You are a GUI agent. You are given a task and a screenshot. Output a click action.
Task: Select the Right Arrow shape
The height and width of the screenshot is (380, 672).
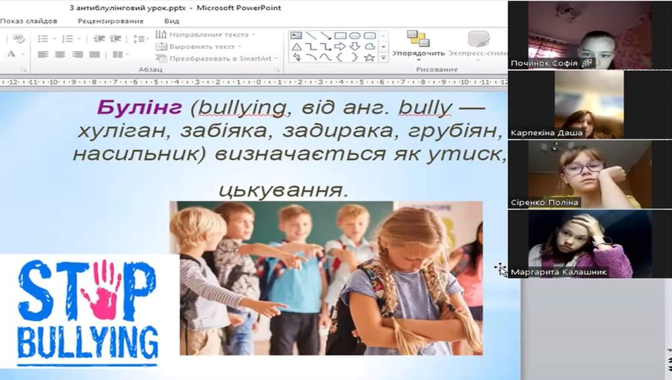340,46
